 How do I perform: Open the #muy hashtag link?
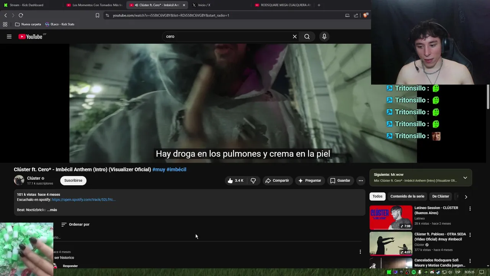coord(158,169)
